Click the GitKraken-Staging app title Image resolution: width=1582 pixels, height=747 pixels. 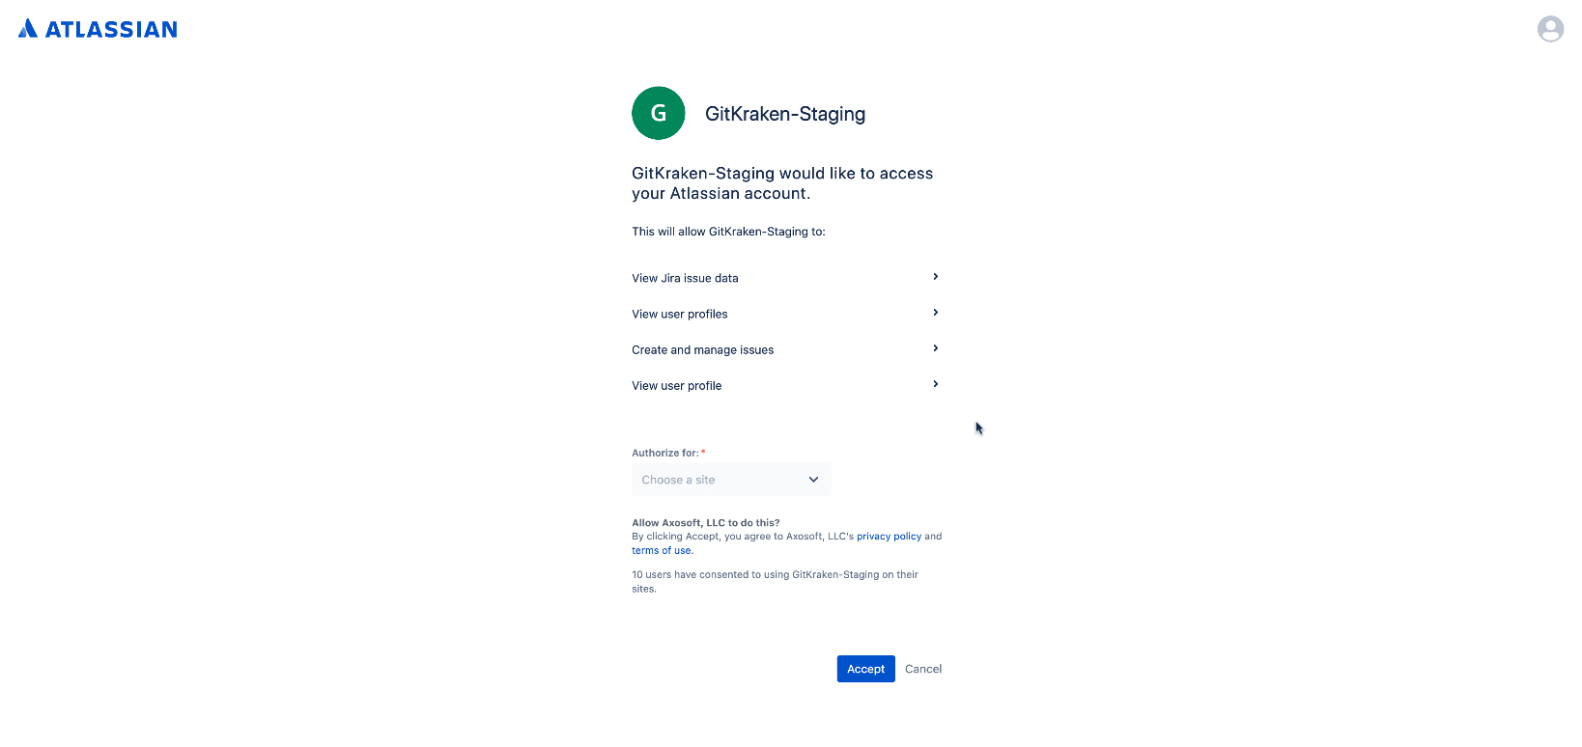(785, 114)
